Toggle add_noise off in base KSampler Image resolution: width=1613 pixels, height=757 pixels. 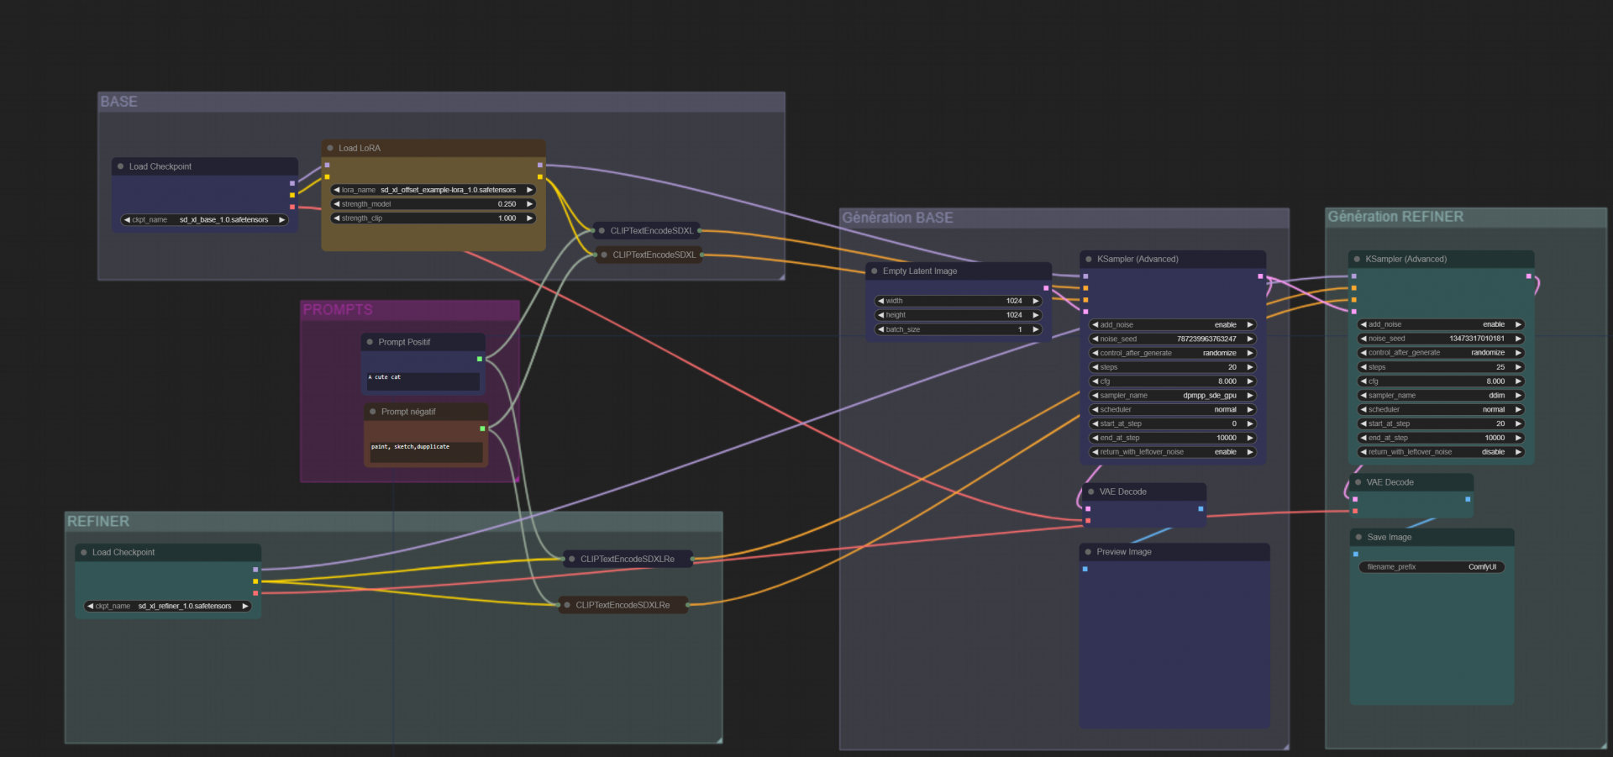[x=1226, y=324]
